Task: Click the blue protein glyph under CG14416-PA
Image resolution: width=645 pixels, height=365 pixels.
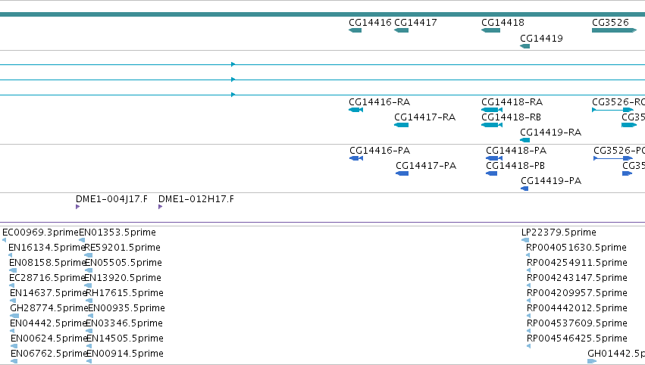Action: (356, 158)
